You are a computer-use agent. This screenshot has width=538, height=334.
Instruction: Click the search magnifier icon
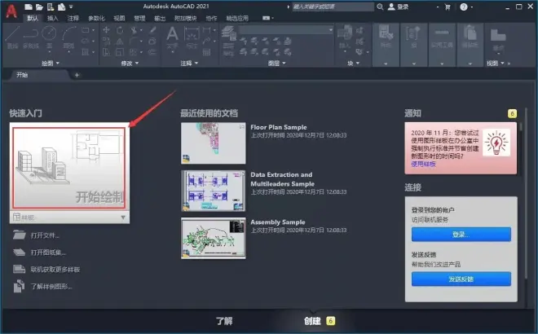click(x=380, y=7)
